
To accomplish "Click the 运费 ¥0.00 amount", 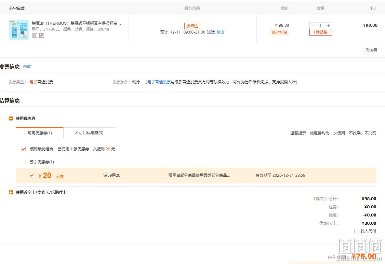I will pyautogui.click(x=370, y=207).
